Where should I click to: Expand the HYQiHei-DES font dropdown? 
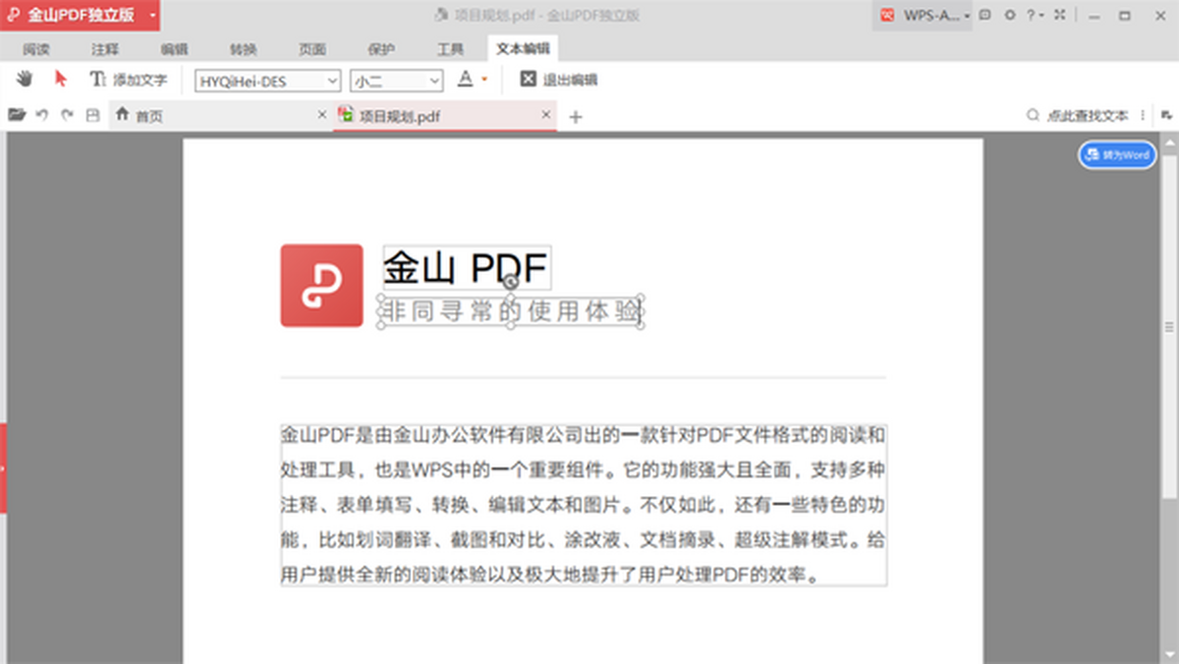point(332,82)
